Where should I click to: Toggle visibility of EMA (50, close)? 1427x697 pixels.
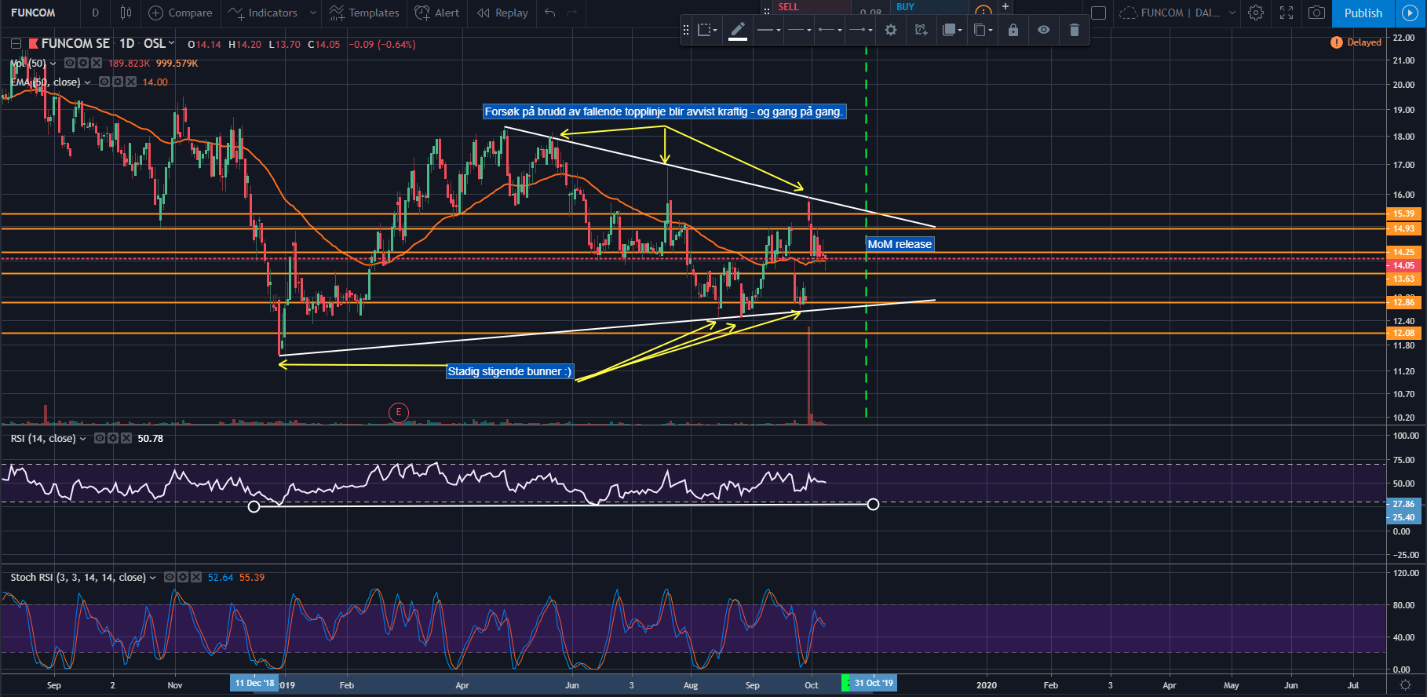click(104, 82)
